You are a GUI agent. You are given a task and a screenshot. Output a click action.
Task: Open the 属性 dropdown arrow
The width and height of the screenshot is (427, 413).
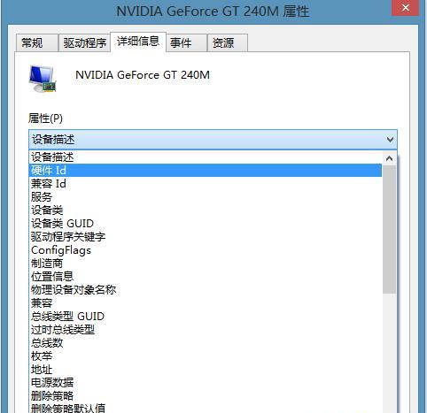coord(390,140)
